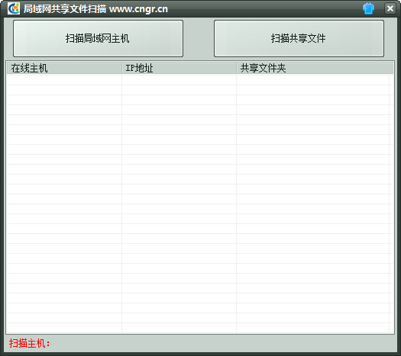
Task: Click divider between IP地址 and 共享文件夹 headers
Action: point(237,68)
